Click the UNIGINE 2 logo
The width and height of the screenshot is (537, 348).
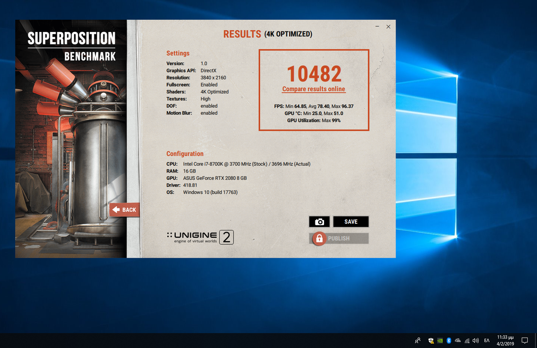click(x=200, y=237)
